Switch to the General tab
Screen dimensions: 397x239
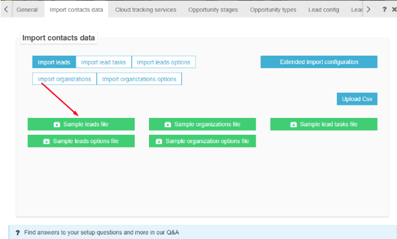click(x=27, y=10)
